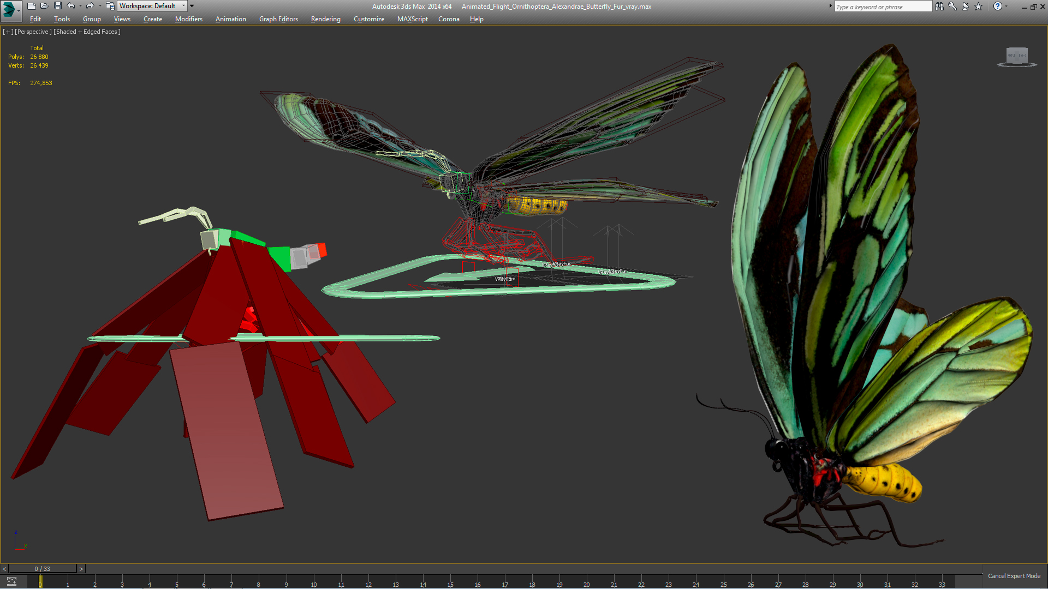Click the Set Project Folder icon

[110, 6]
